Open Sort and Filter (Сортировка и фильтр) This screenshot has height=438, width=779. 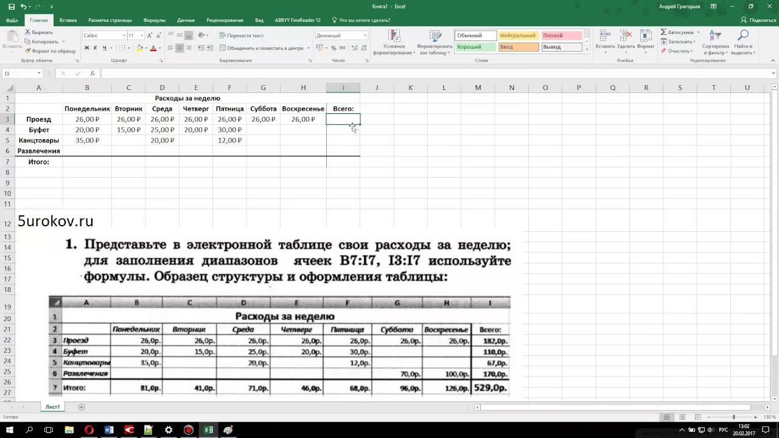[x=715, y=42]
